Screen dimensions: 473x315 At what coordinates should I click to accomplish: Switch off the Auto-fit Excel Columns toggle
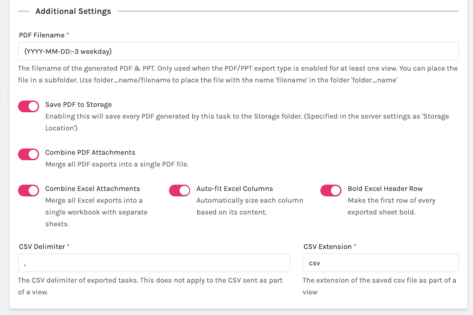tap(180, 191)
